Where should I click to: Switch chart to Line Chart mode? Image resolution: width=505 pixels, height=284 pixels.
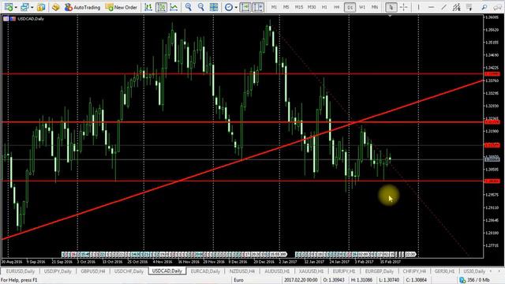click(x=174, y=7)
